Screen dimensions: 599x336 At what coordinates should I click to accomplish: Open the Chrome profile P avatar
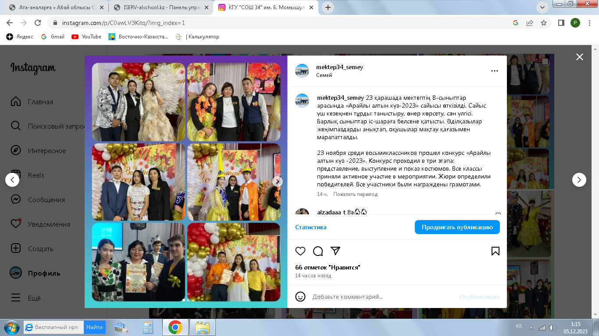click(575, 23)
